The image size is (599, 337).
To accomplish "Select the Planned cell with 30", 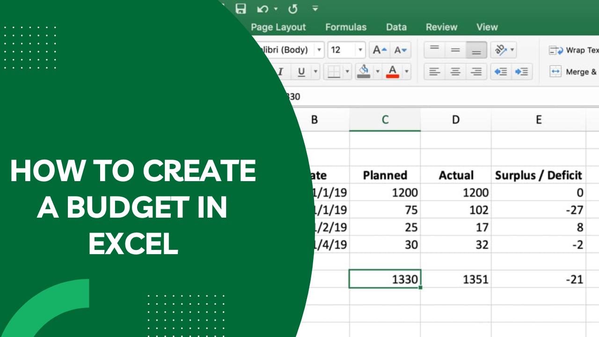I will [385, 244].
